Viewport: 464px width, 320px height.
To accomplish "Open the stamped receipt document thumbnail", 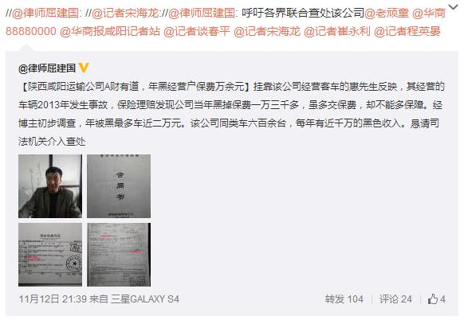I will pyautogui.click(x=50, y=255).
